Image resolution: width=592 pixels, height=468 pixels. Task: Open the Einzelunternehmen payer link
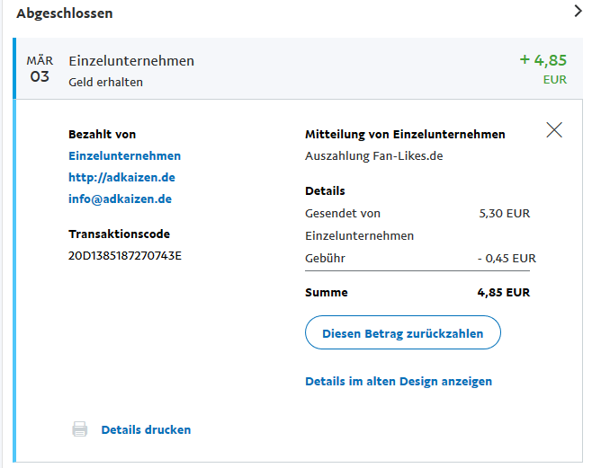coord(124,155)
